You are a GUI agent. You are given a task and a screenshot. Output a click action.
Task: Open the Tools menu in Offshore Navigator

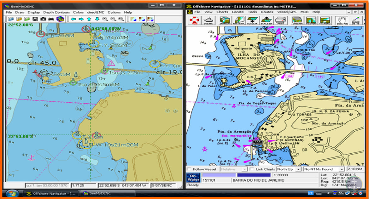tap(252, 12)
